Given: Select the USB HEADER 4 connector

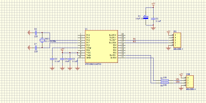Looking at the screenshot, I should (x=190, y=82).
